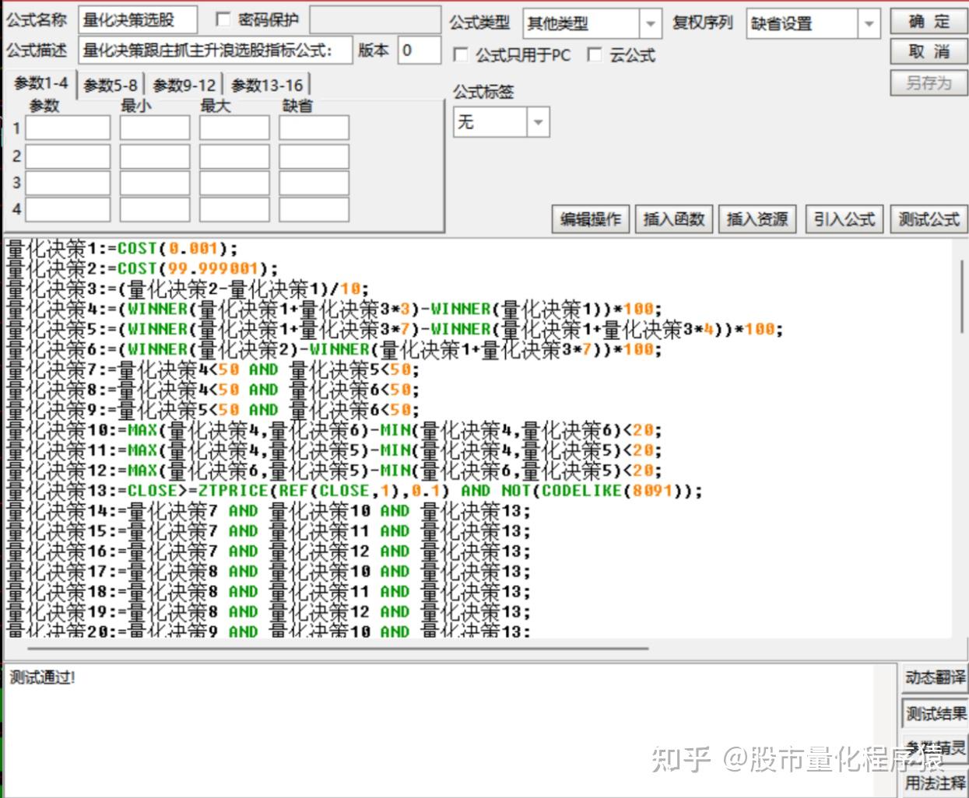The height and width of the screenshot is (798, 969).
Task: Focus the 公式描述 input field
Action: pyautogui.click(x=215, y=51)
